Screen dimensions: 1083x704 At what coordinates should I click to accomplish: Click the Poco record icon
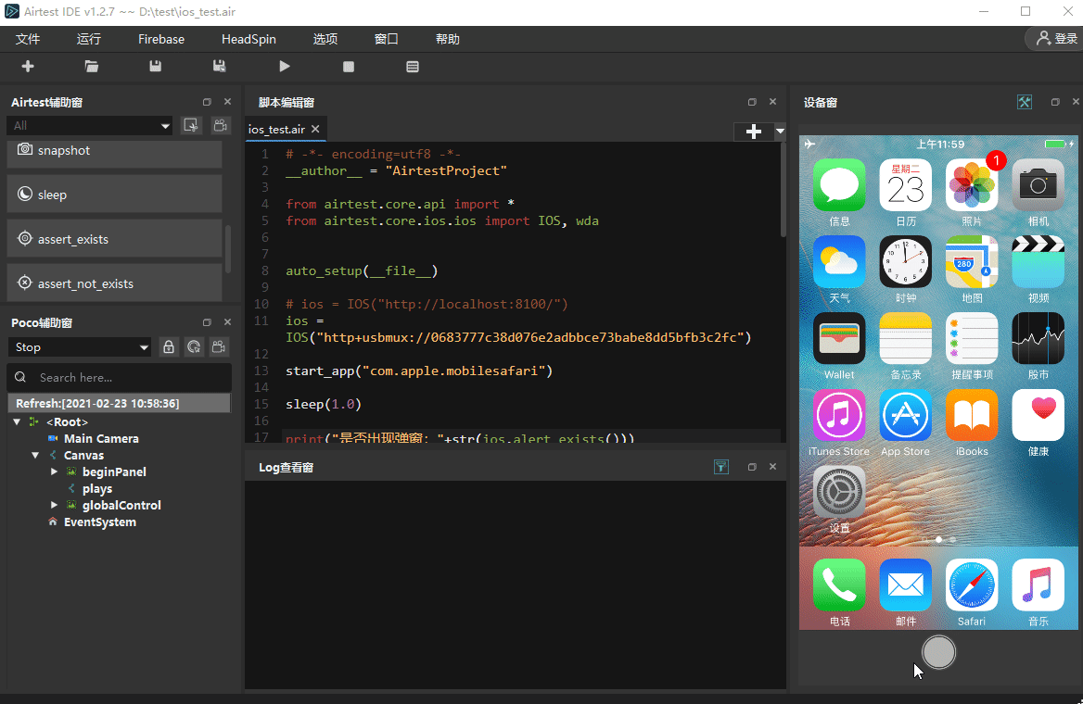click(x=219, y=347)
